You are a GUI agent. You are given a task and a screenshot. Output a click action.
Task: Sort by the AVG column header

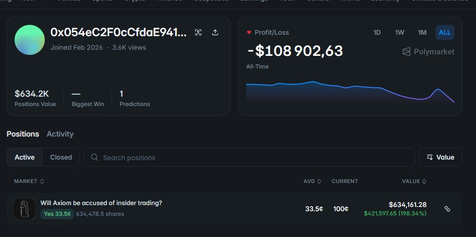click(x=312, y=181)
